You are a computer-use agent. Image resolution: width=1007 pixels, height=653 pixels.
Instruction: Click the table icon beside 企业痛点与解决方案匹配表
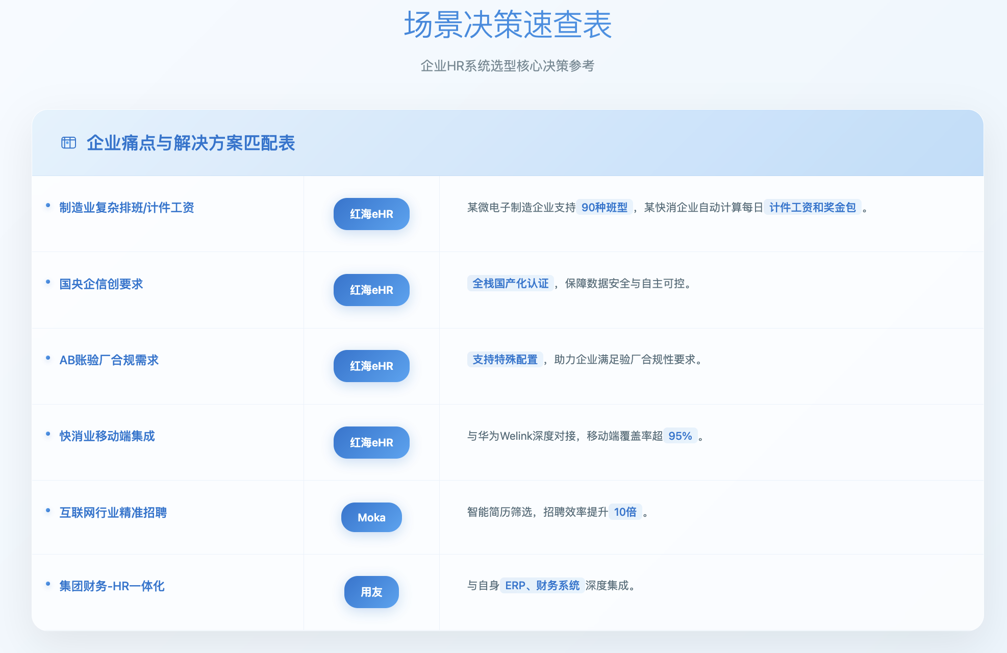pos(68,143)
